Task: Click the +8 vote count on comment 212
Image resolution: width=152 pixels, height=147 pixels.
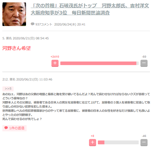Action: coord(92,136)
